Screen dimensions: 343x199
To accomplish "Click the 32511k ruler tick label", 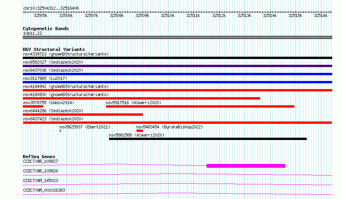I will 193,15.
